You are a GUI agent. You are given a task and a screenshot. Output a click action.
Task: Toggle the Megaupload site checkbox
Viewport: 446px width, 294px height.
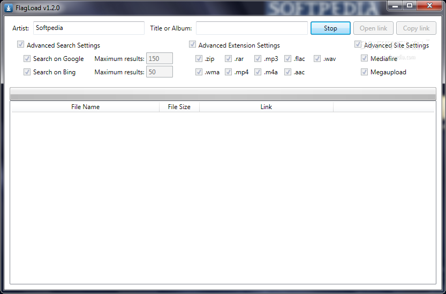pos(365,72)
